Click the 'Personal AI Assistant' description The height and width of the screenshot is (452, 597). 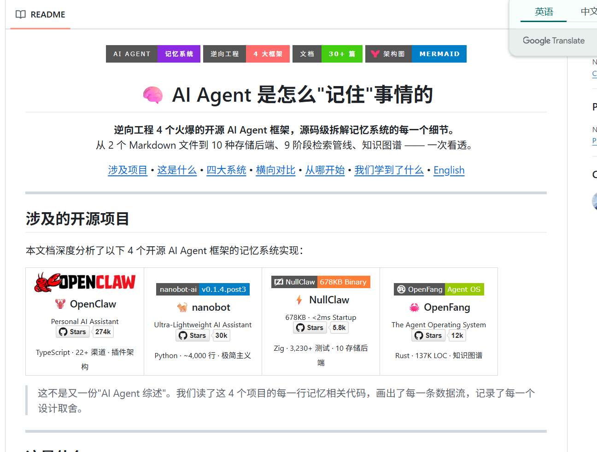pos(85,321)
